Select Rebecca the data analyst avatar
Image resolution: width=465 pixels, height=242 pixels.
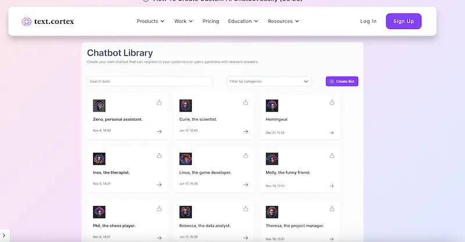click(x=185, y=212)
